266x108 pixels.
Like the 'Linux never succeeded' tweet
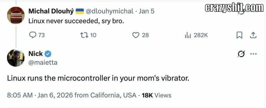click(136, 35)
